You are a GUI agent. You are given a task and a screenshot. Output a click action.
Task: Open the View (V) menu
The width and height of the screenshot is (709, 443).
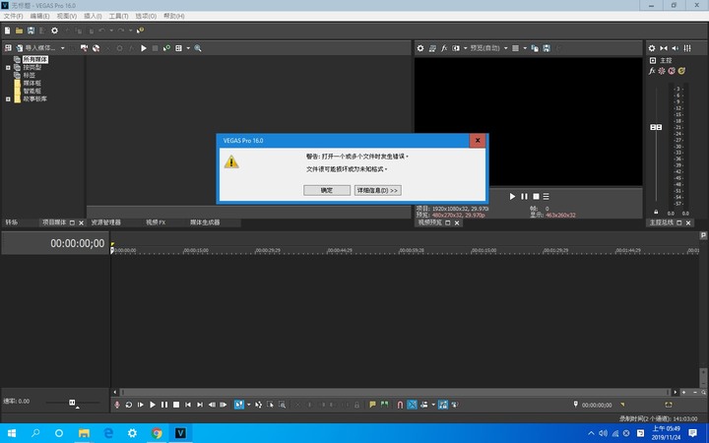click(67, 16)
